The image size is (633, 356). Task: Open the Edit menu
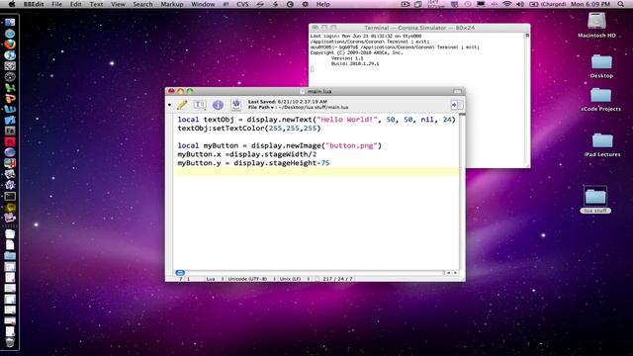coord(75,4)
